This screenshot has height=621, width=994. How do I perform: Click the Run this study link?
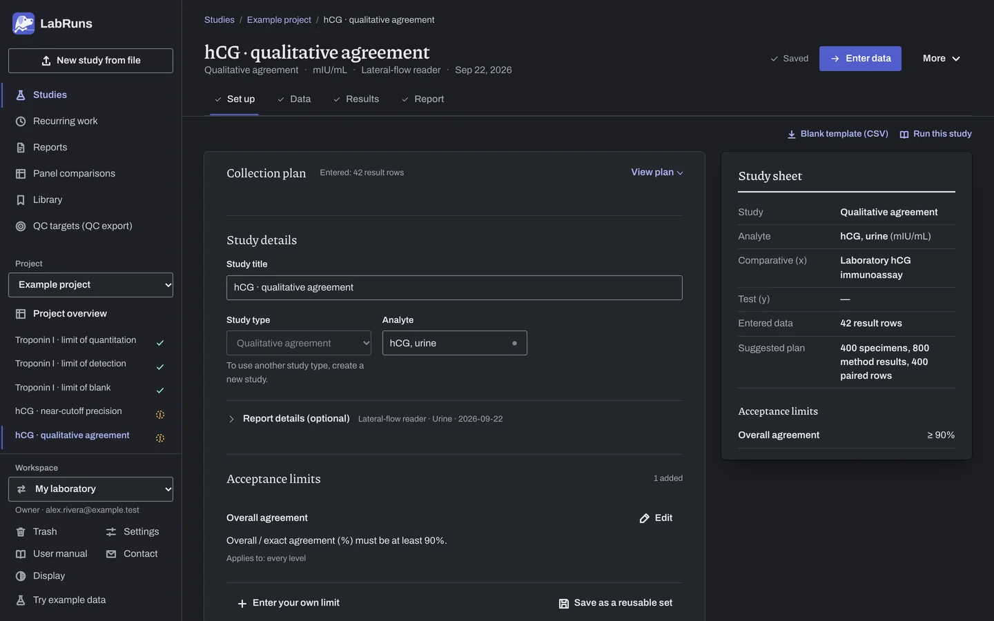pos(935,134)
